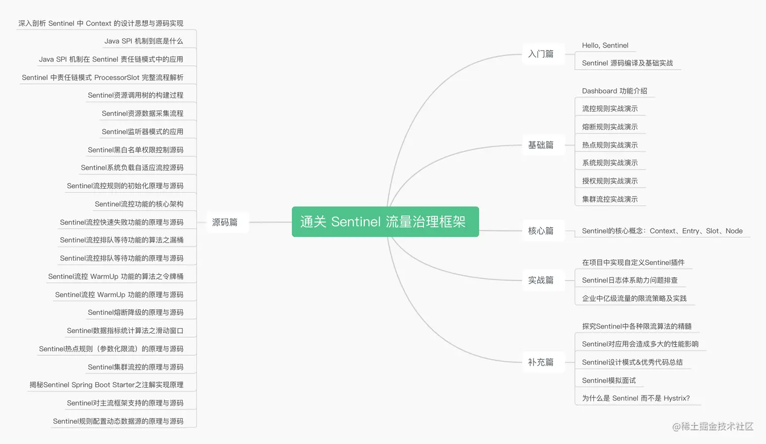
Task: Click Dashboard 功能介绍 topic
Action: coord(615,91)
